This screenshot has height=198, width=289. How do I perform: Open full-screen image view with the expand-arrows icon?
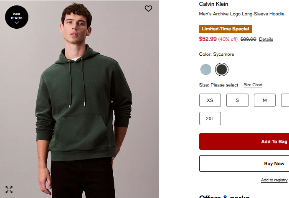[9, 190]
